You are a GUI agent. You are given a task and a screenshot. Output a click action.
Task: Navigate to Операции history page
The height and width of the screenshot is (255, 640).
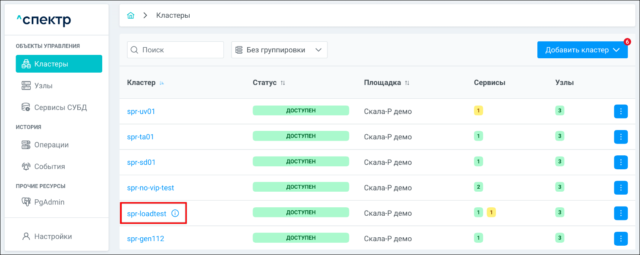[x=51, y=145]
